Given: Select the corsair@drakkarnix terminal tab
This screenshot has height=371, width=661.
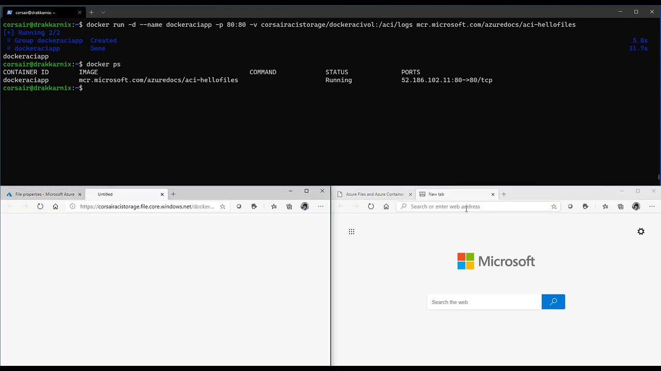Looking at the screenshot, I should tap(43, 12).
